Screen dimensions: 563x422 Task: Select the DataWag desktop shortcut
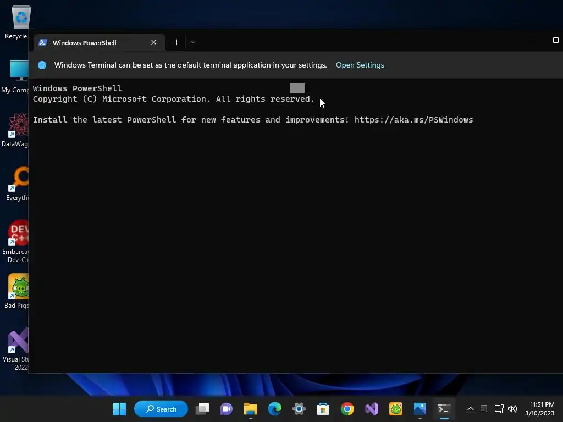(x=15, y=130)
